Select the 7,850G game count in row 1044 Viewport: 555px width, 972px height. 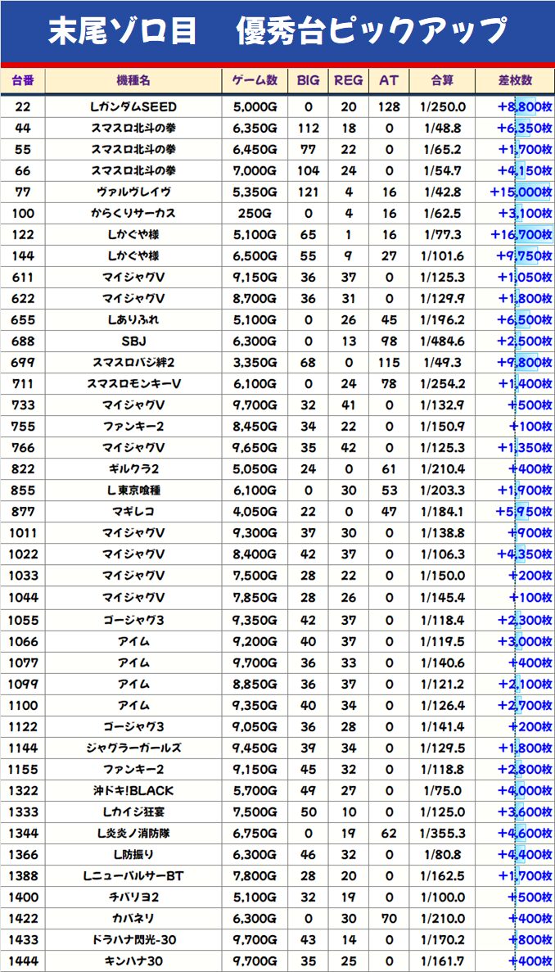pos(255,597)
